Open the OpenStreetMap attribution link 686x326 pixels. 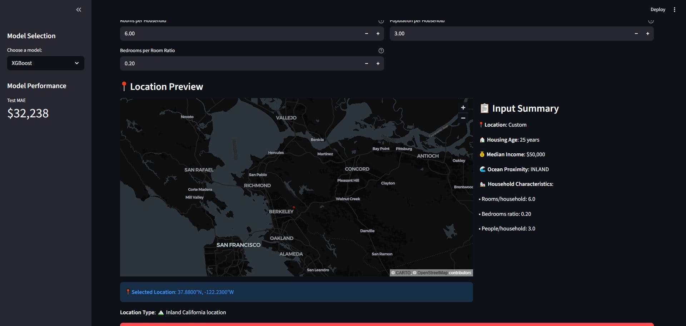(x=432, y=273)
